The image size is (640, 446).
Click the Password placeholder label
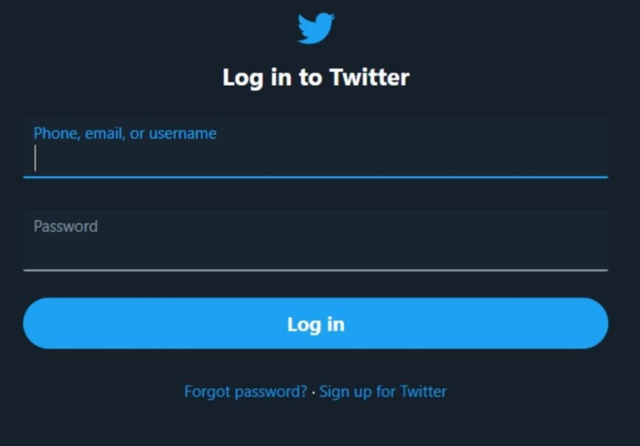(x=66, y=226)
